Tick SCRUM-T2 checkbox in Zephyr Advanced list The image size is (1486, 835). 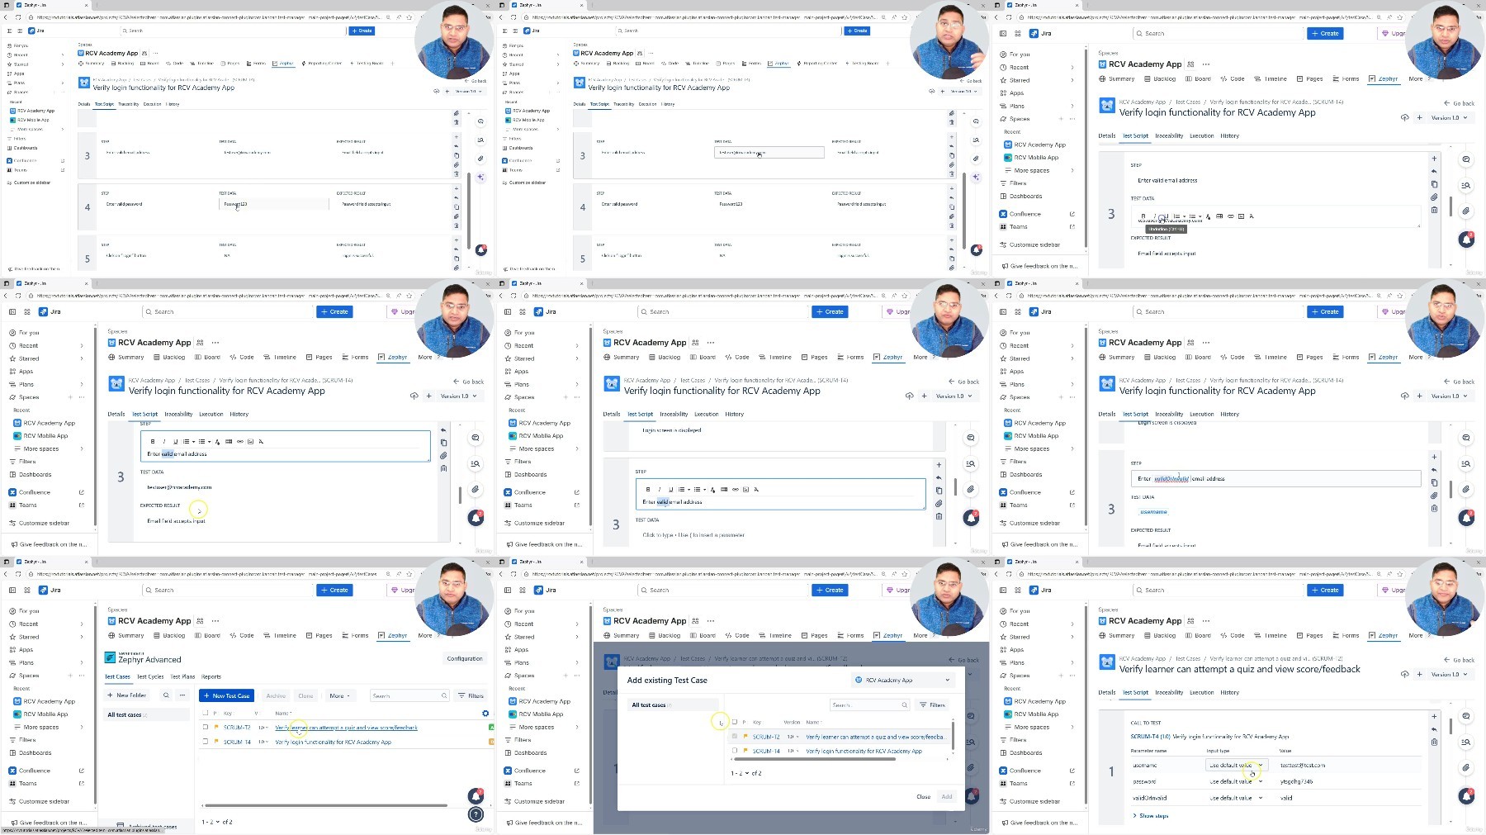click(206, 728)
